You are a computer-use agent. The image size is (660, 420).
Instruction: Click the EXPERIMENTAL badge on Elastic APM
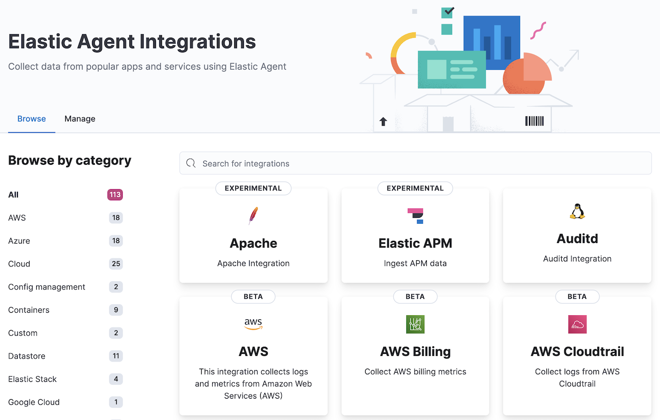click(x=415, y=188)
